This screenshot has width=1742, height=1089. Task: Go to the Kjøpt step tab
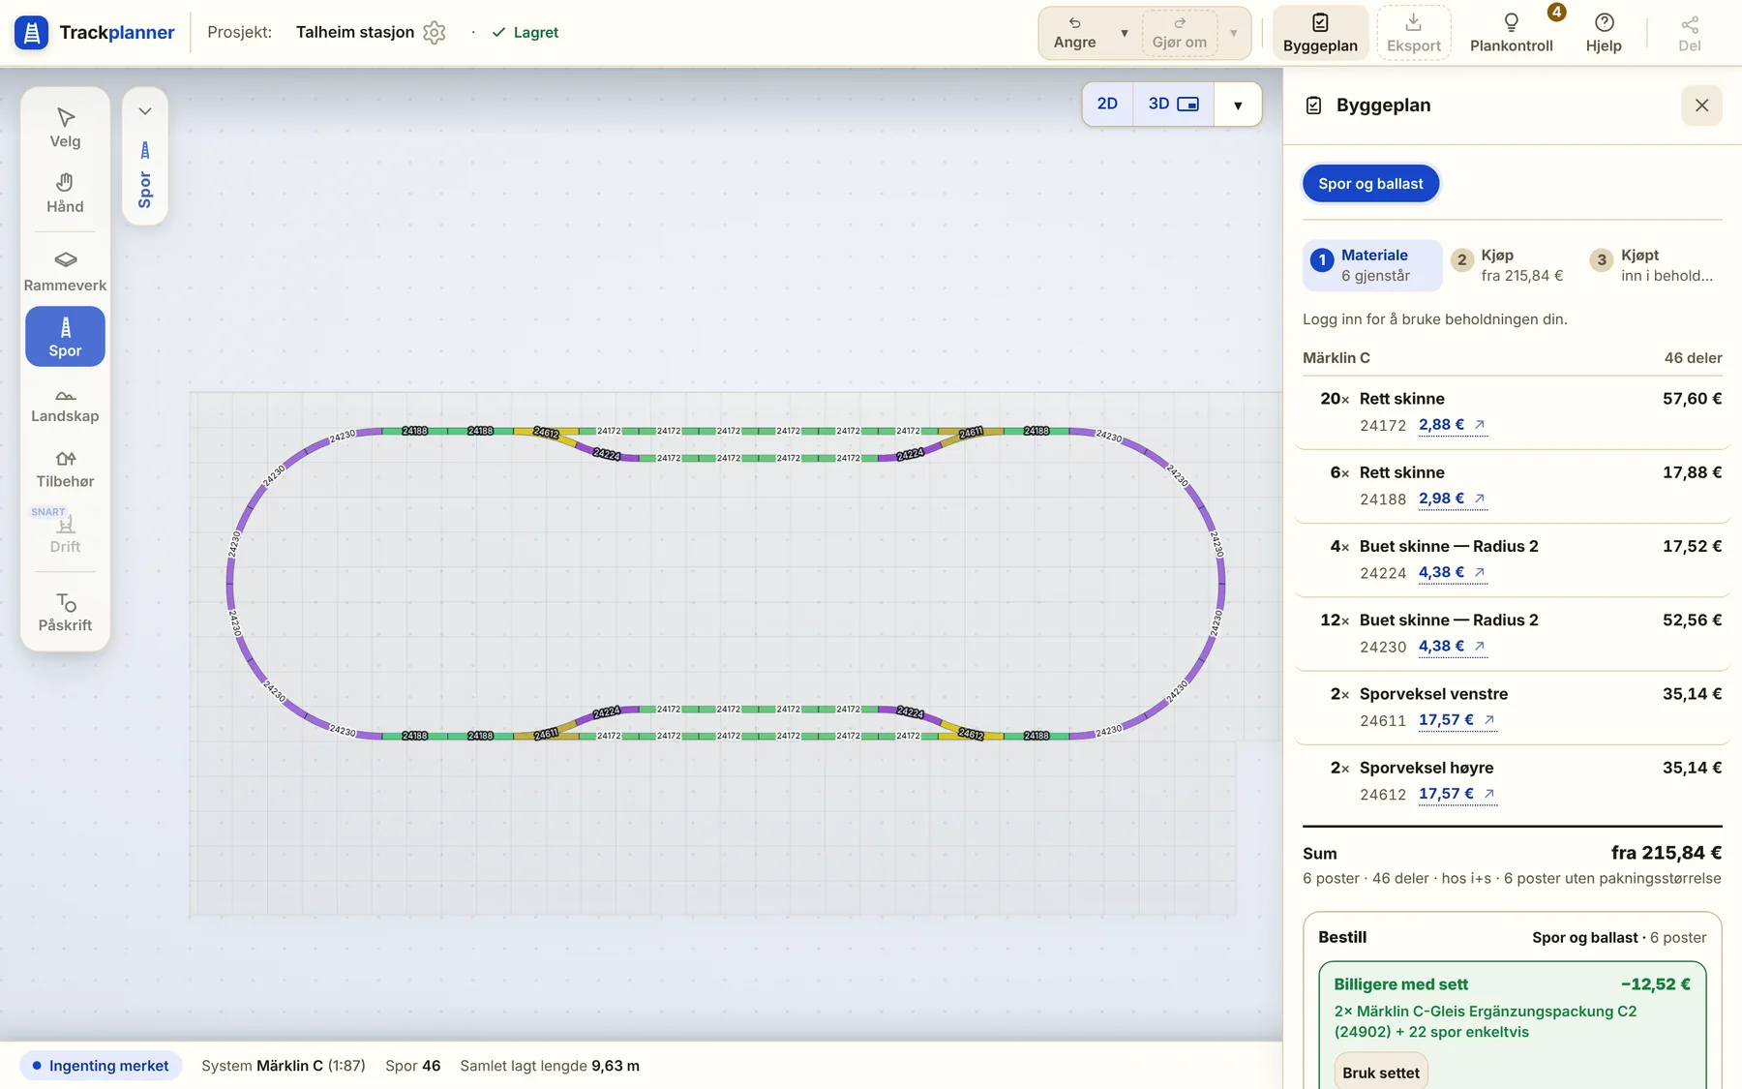coord(1654,265)
